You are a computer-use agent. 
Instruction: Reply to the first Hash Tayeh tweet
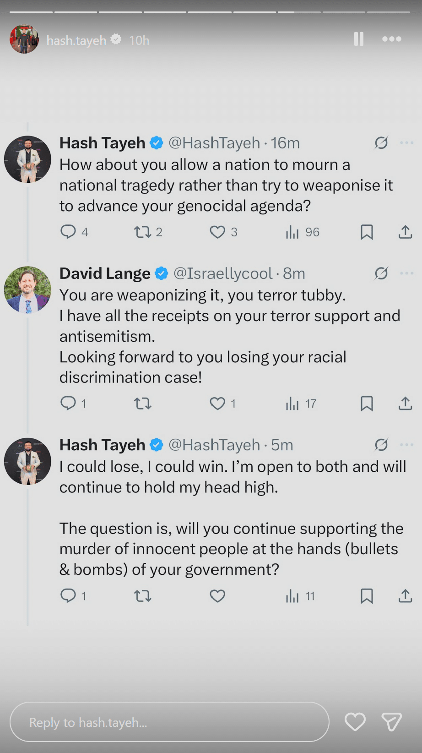(x=68, y=232)
